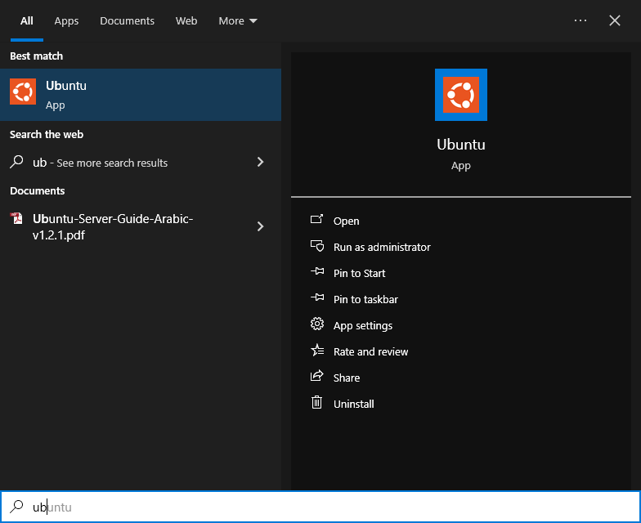Click the magnifier icon beside web search result
Image resolution: width=641 pixels, height=523 pixels.
coord(16,162)
